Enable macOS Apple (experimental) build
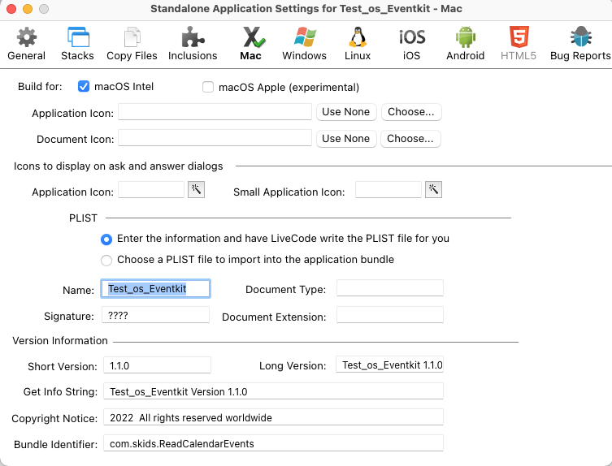612x466 pixels. [x=208, y=88]
